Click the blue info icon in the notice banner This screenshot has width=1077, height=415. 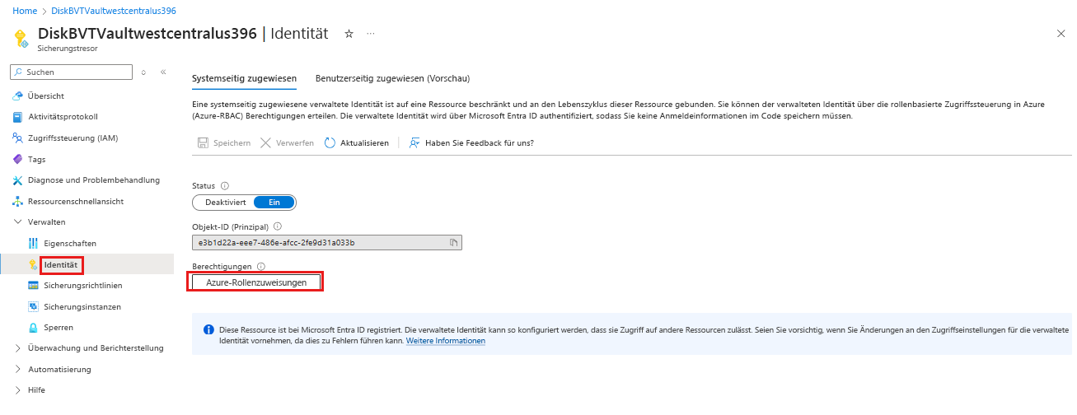click(208, 330)
